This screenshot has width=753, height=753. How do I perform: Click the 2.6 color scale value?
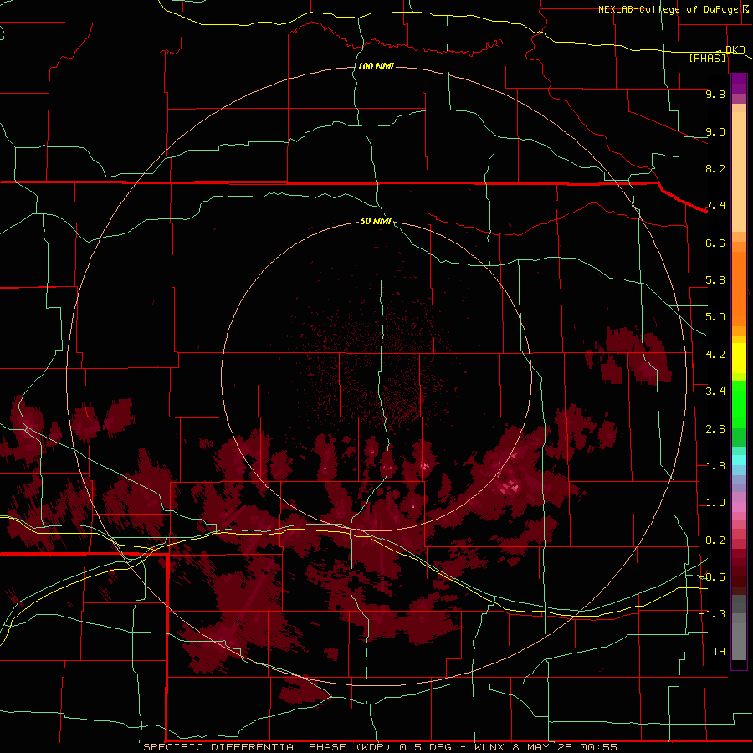[x=715, y=429]
